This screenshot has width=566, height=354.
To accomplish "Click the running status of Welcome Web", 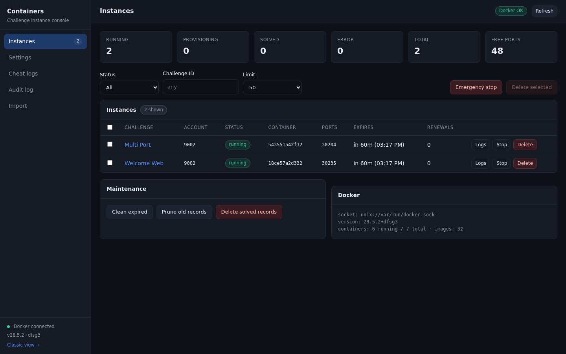I will (x=238, y=163).
